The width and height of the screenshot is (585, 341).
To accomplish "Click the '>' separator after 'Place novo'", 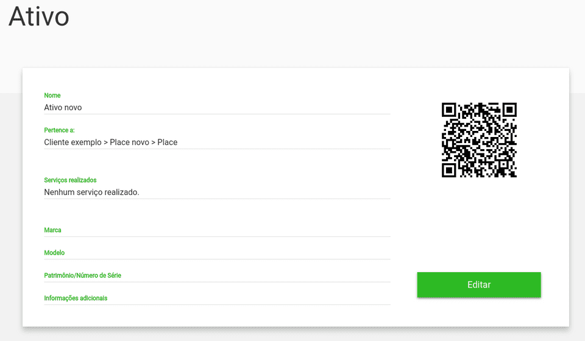I will coord(153,142).
